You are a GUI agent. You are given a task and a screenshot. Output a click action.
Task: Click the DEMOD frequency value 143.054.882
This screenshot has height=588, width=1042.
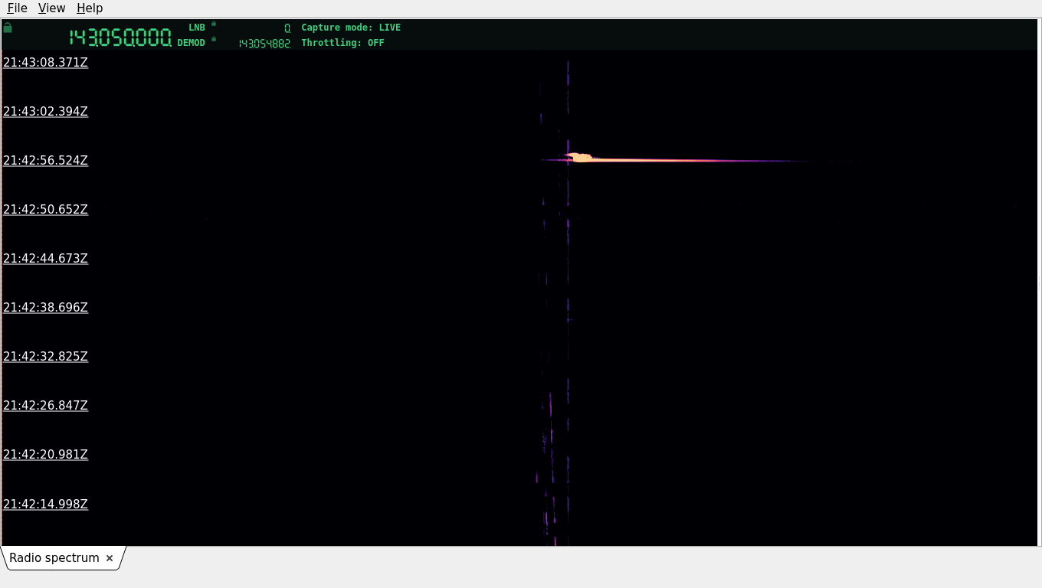264,44
